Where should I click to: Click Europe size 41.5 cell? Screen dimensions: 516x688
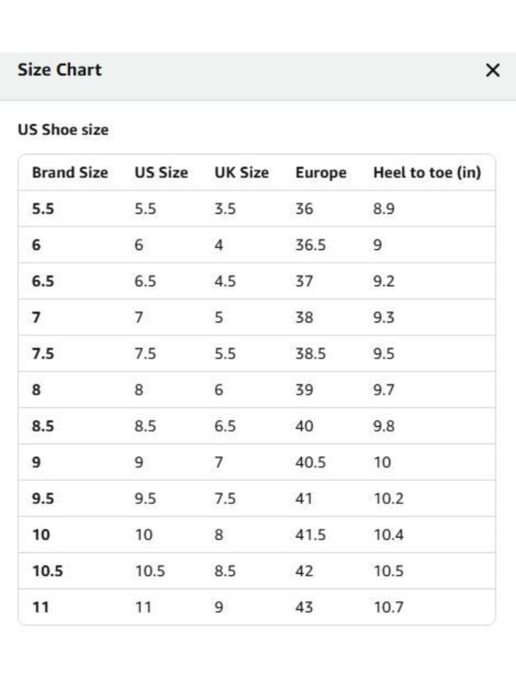(311, 535)
